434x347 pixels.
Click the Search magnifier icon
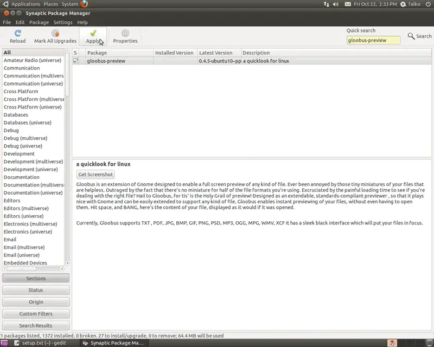point(411,36)
